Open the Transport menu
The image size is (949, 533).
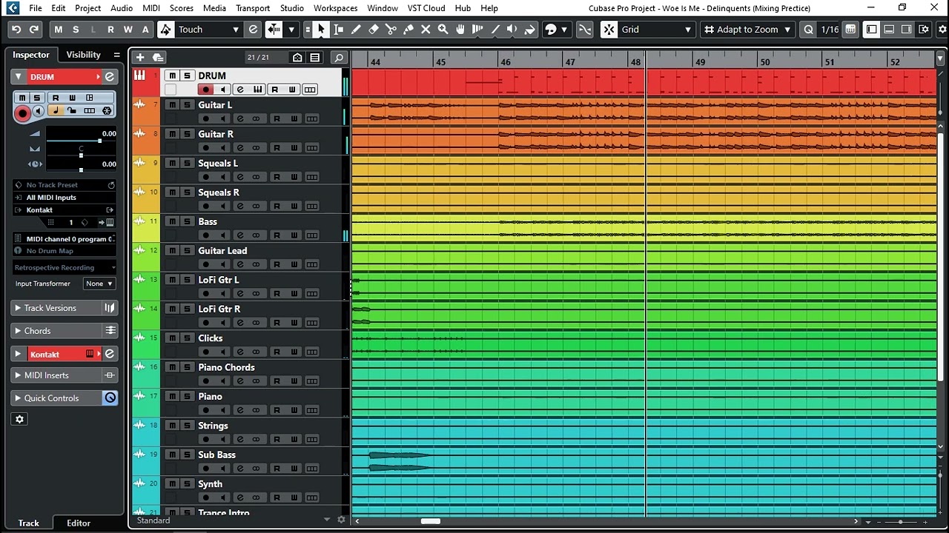253,8
